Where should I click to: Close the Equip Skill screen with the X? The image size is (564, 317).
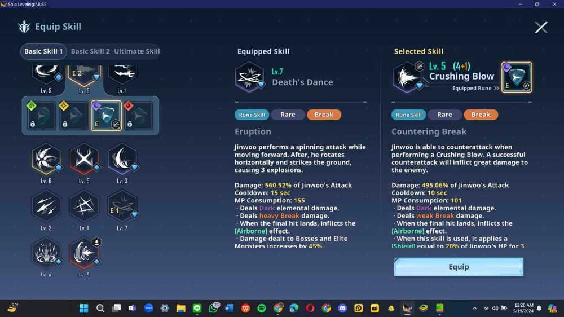[x=541, y=27]
